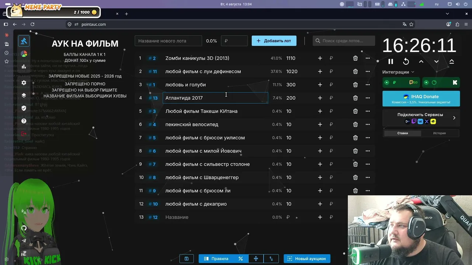Delete the Атлантида 2017 lot
Viewport: 472px width, 265px height.
(355, 98)
